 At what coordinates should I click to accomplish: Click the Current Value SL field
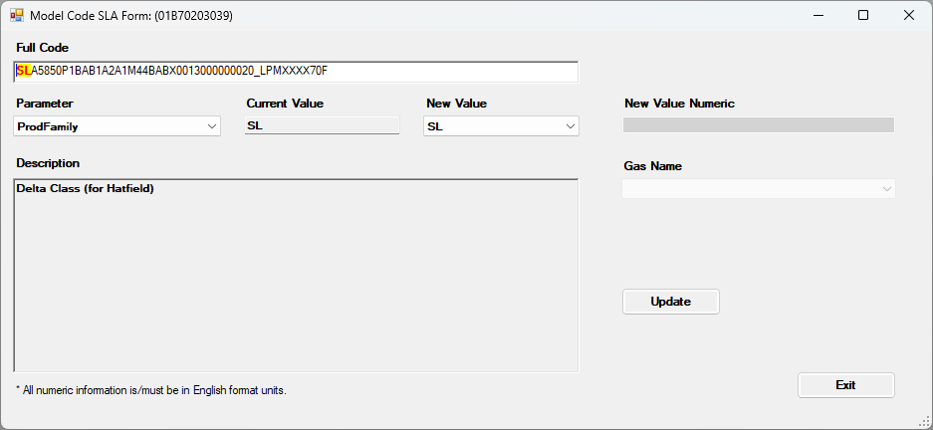click(322, 125)
